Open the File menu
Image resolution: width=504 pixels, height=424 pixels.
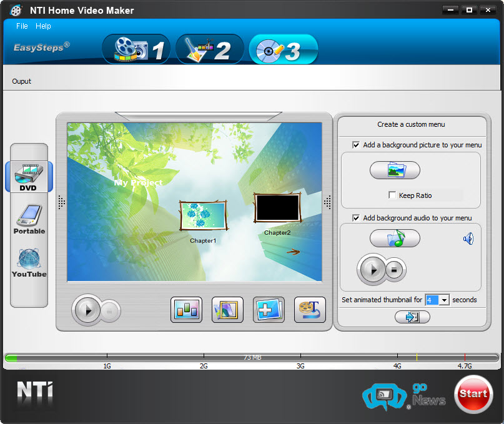(22, 26)
